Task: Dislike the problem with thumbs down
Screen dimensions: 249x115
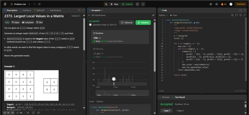Action: pos(12,113)
